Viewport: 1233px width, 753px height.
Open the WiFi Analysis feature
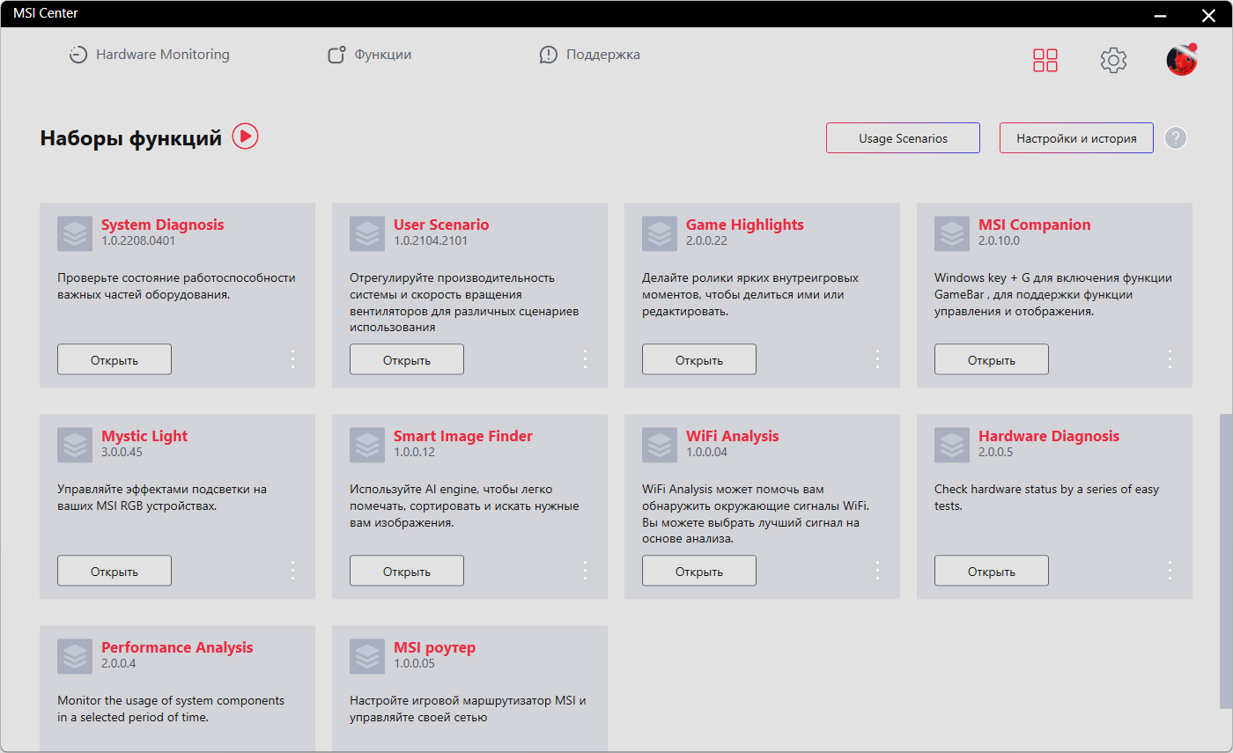(x=699, y=571)
